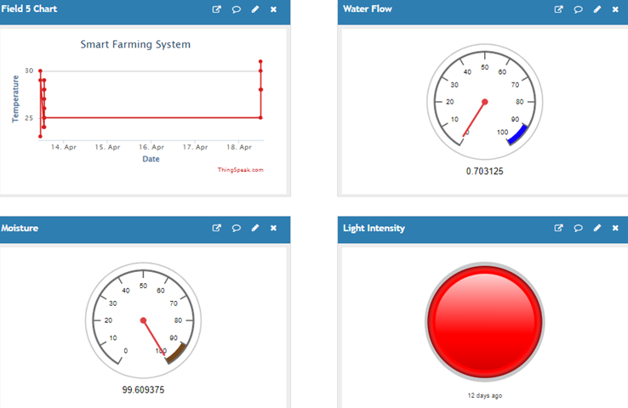
Task: Click the Temperature y-axis label
Action: click(x=15, y=99)
